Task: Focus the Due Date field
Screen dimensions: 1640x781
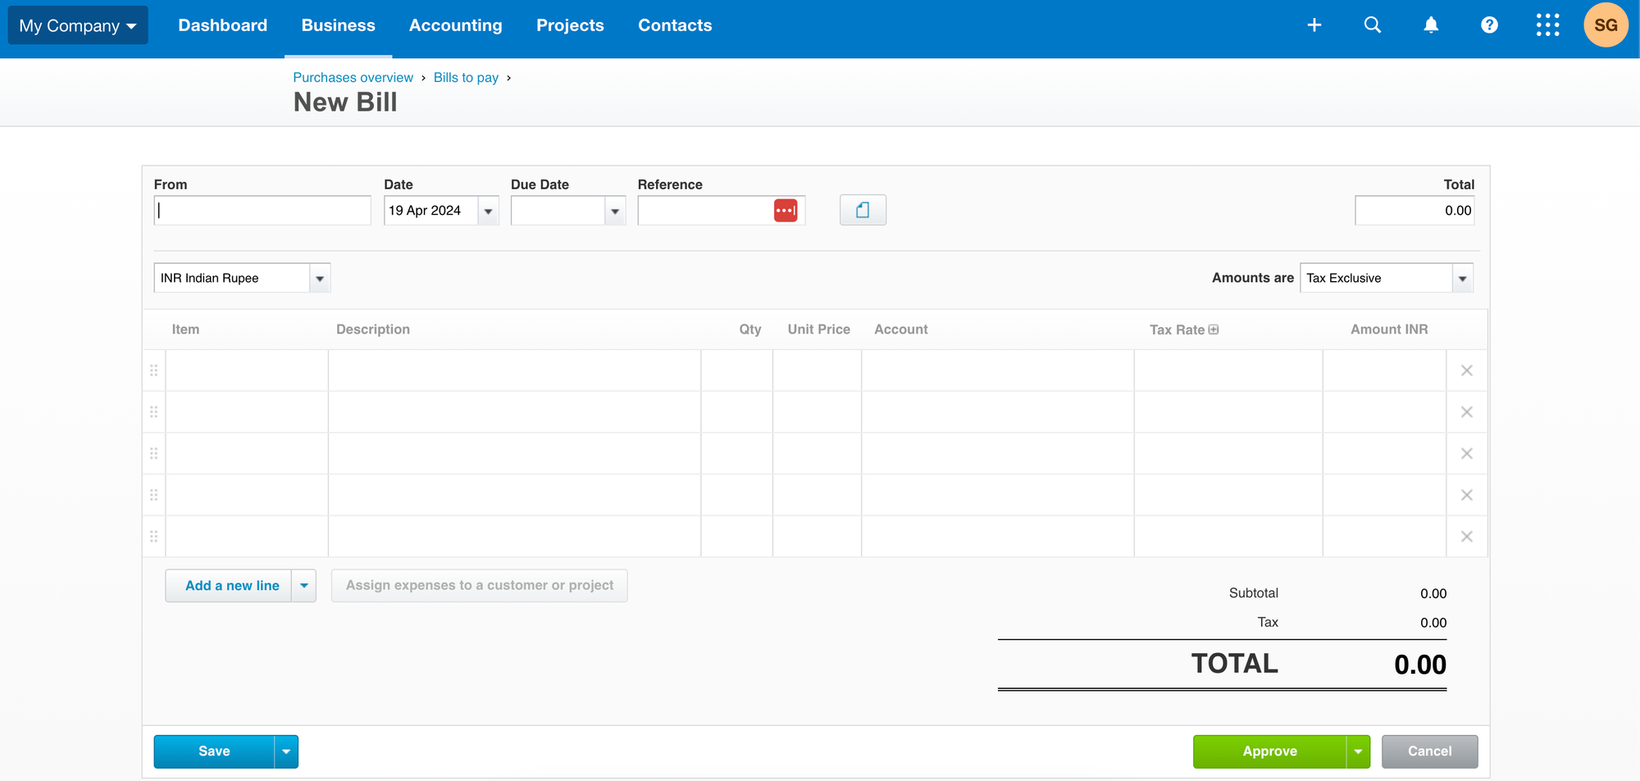Action: (558, 211)
